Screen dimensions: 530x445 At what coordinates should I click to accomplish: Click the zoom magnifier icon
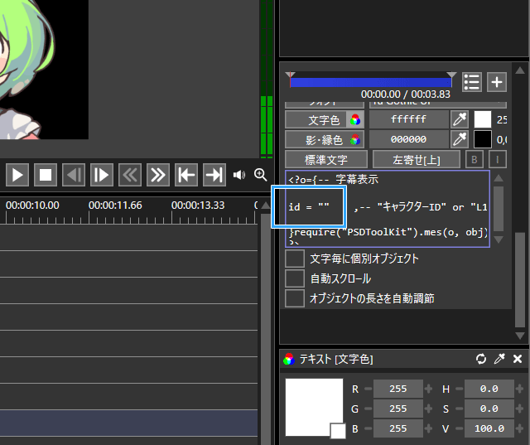pyautogui.click(x=260, y=175)
